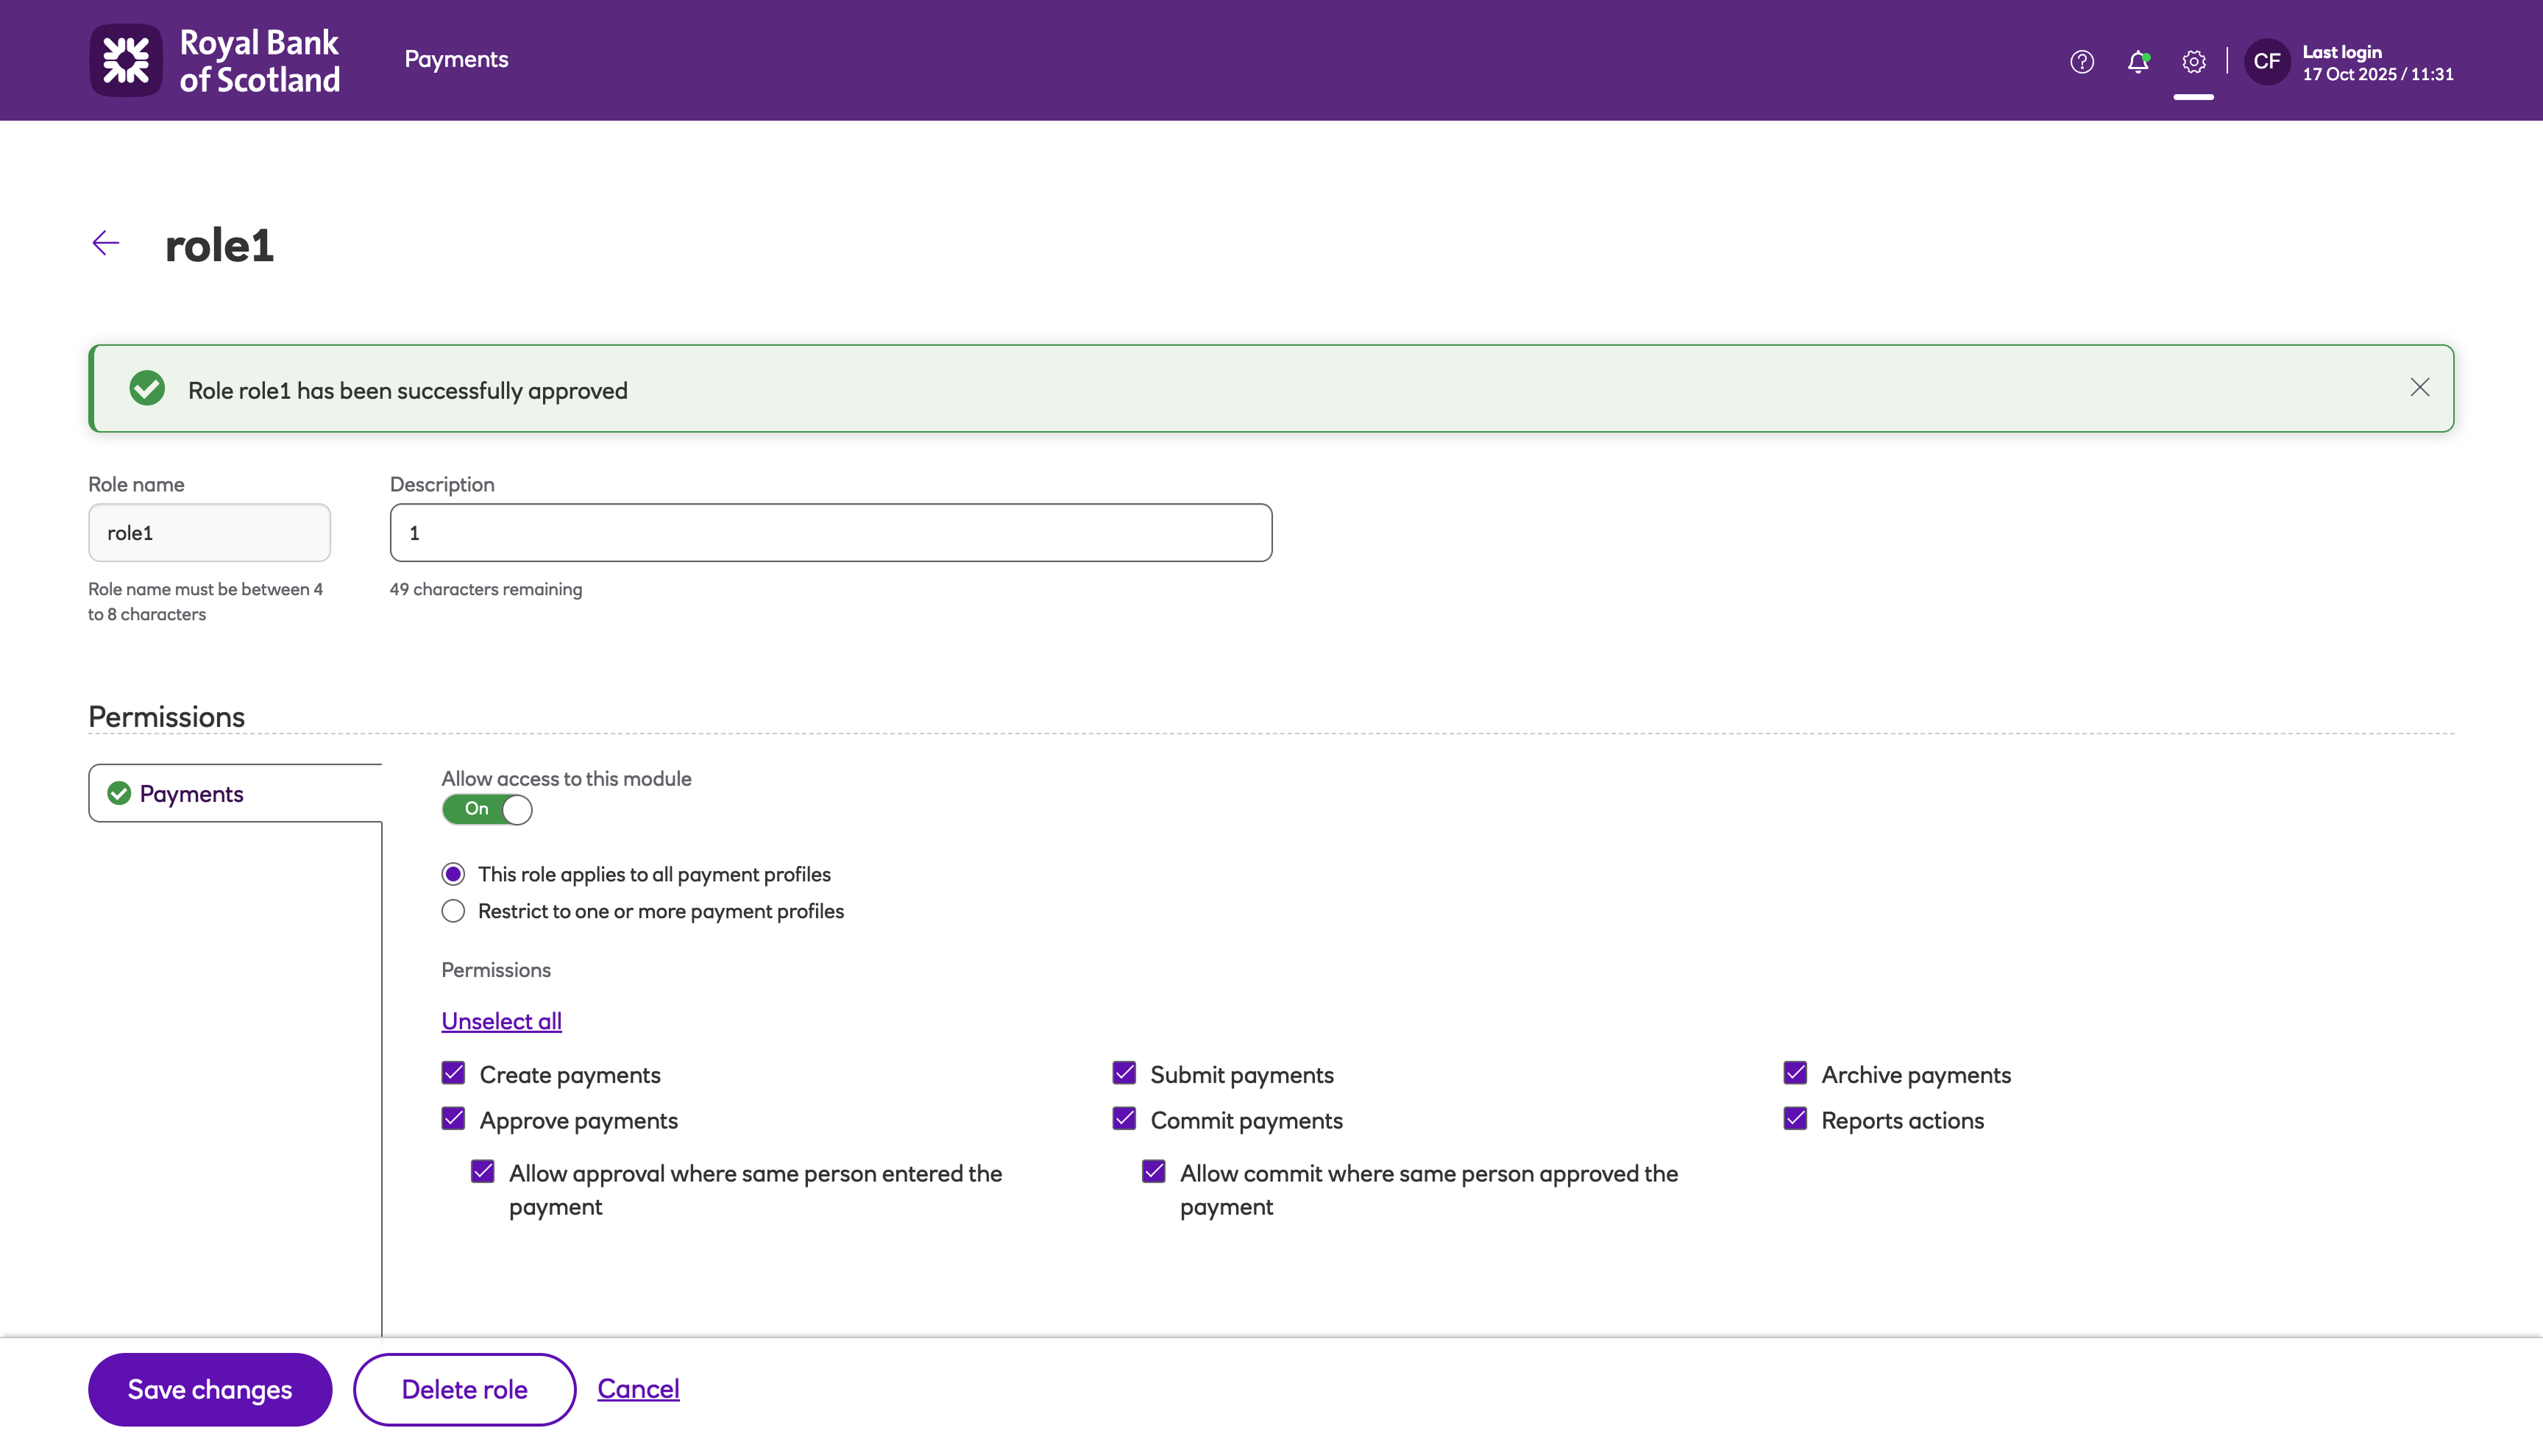The width and height of the screenshot is (2543, 1442).
Task: Uncheck the Create payments checkbox
Action: [x=453, y=1073]
